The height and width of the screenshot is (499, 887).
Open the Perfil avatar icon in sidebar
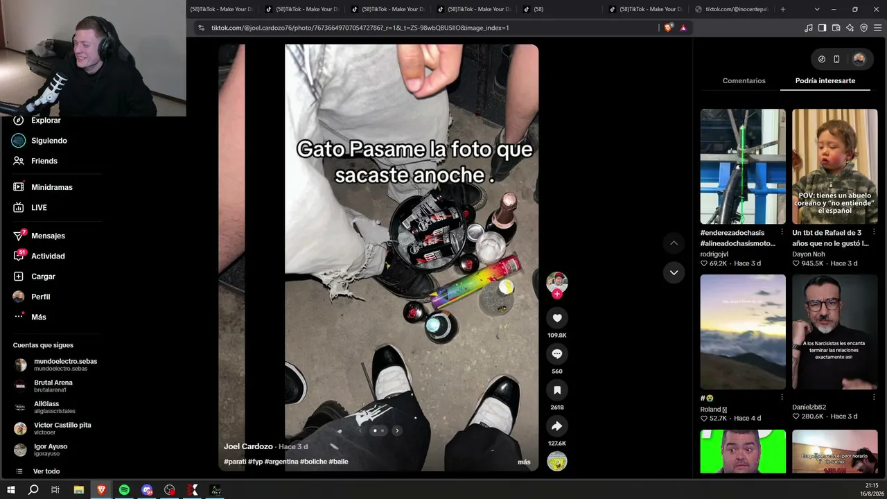pyautogui.click(x=19, y=297)
